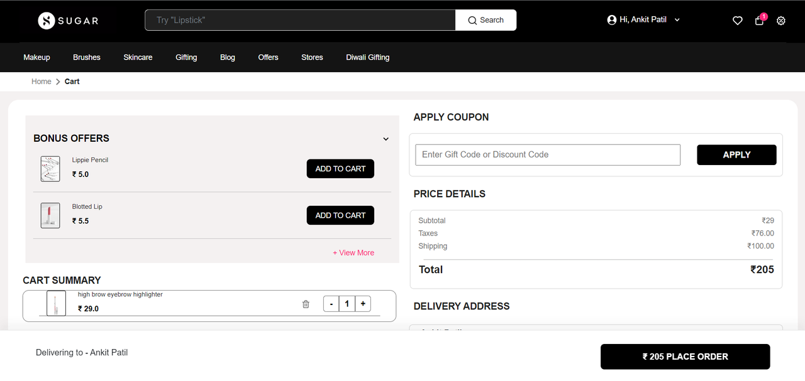Screen dimensions: 805x381
Task: Click the user profile avatar icon
Action: click(x=612, y=20)
